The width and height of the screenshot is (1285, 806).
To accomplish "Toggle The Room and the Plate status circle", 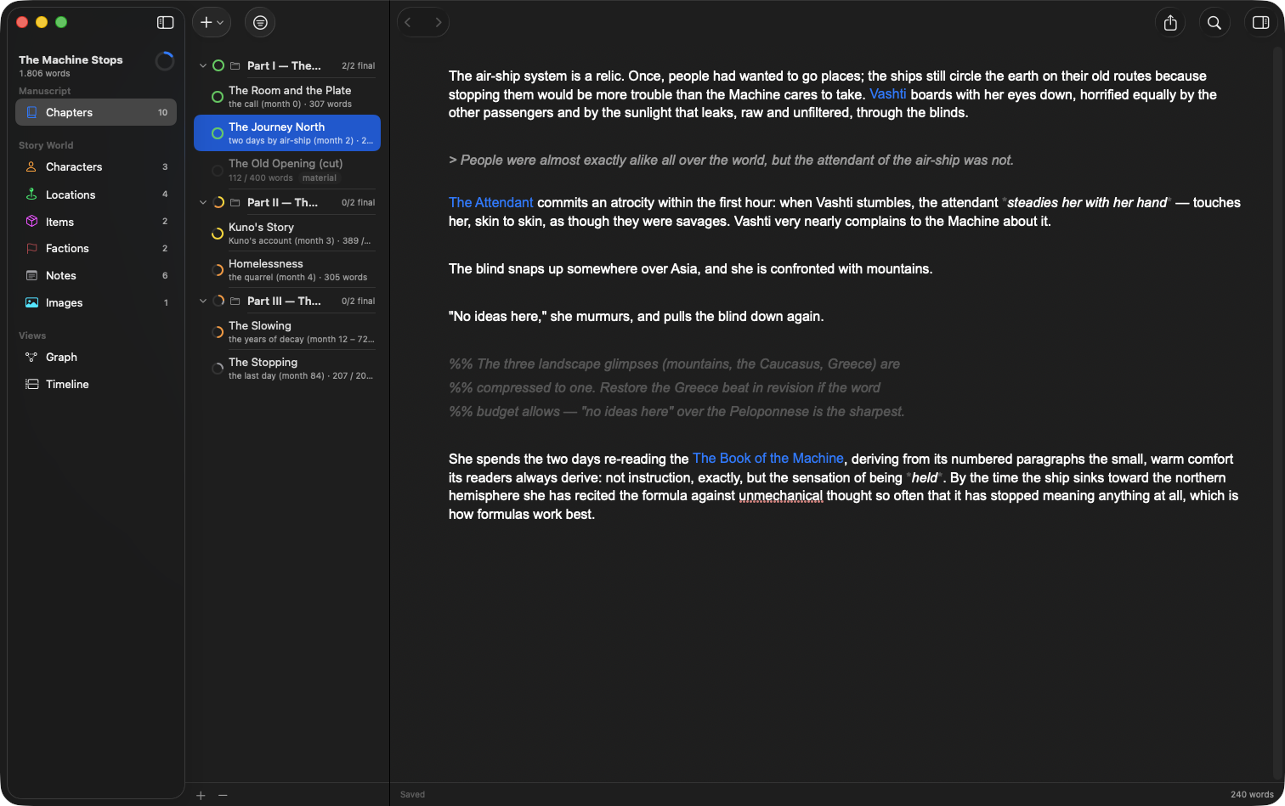I will pos(218,97).
